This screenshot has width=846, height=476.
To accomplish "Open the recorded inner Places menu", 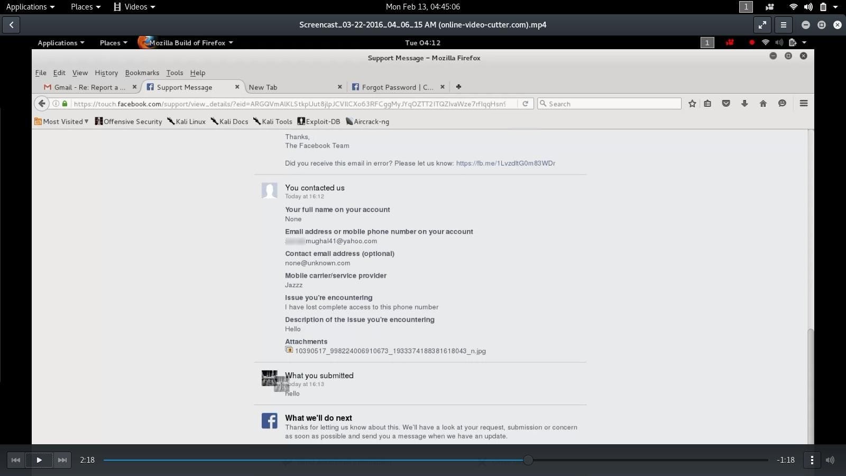I will (x=113, y=43).
